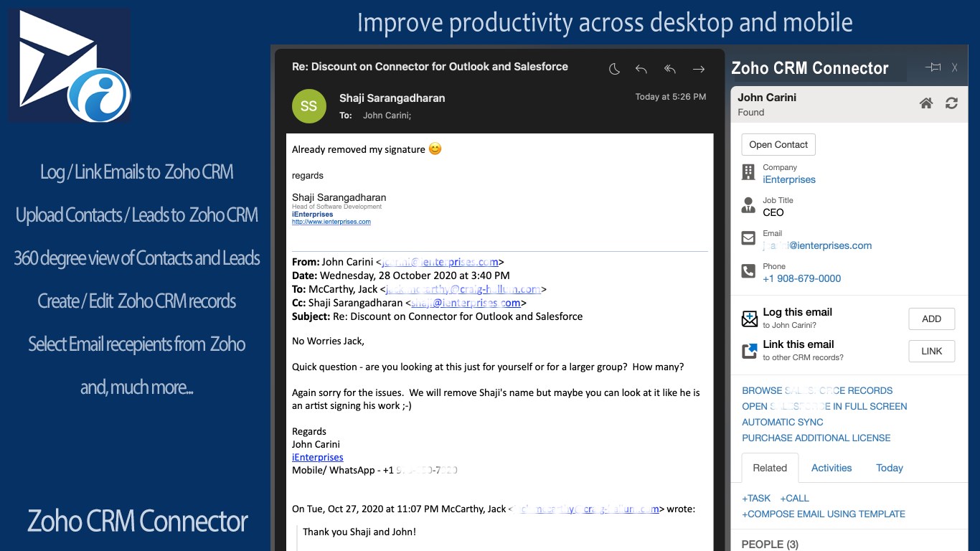Call phone number +1 908-679-0000
The width and height of the screenshot is (980, 551).
(x=801, y=278)
